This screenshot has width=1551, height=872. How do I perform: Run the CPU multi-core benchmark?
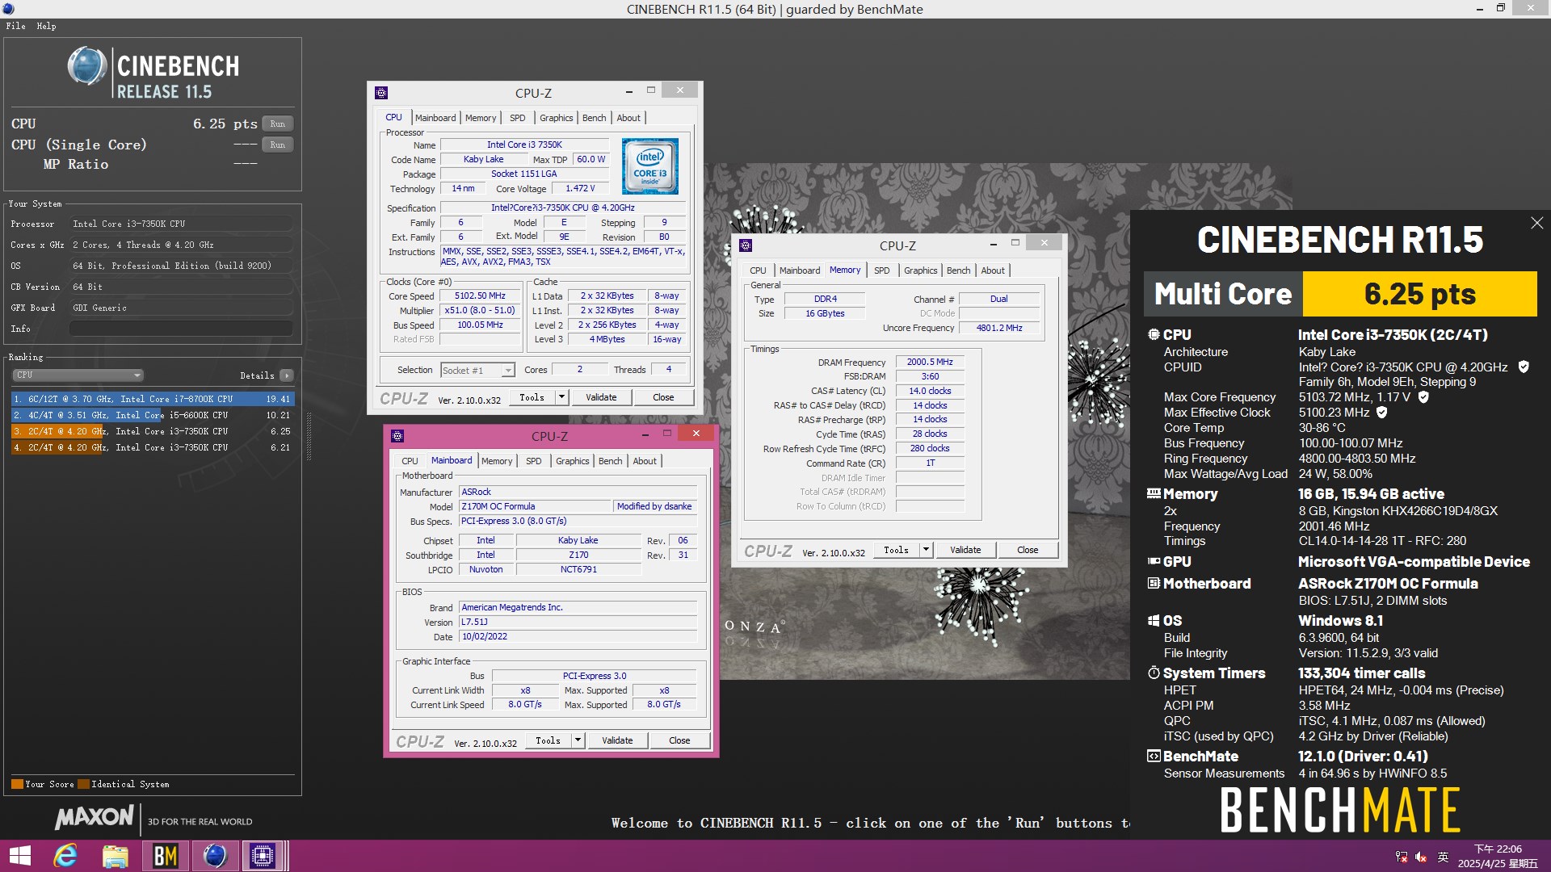point(277,124)
